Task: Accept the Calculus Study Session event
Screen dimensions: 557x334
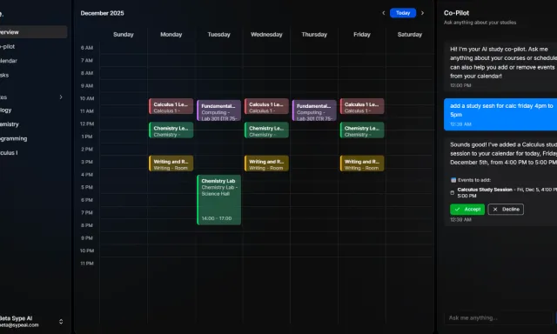Action: tap(467, 210)
